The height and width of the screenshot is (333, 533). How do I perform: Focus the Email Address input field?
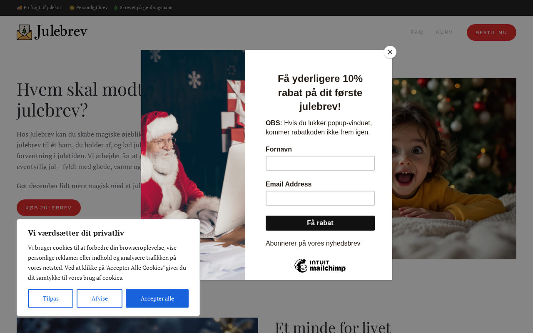[x=320, y=198]
